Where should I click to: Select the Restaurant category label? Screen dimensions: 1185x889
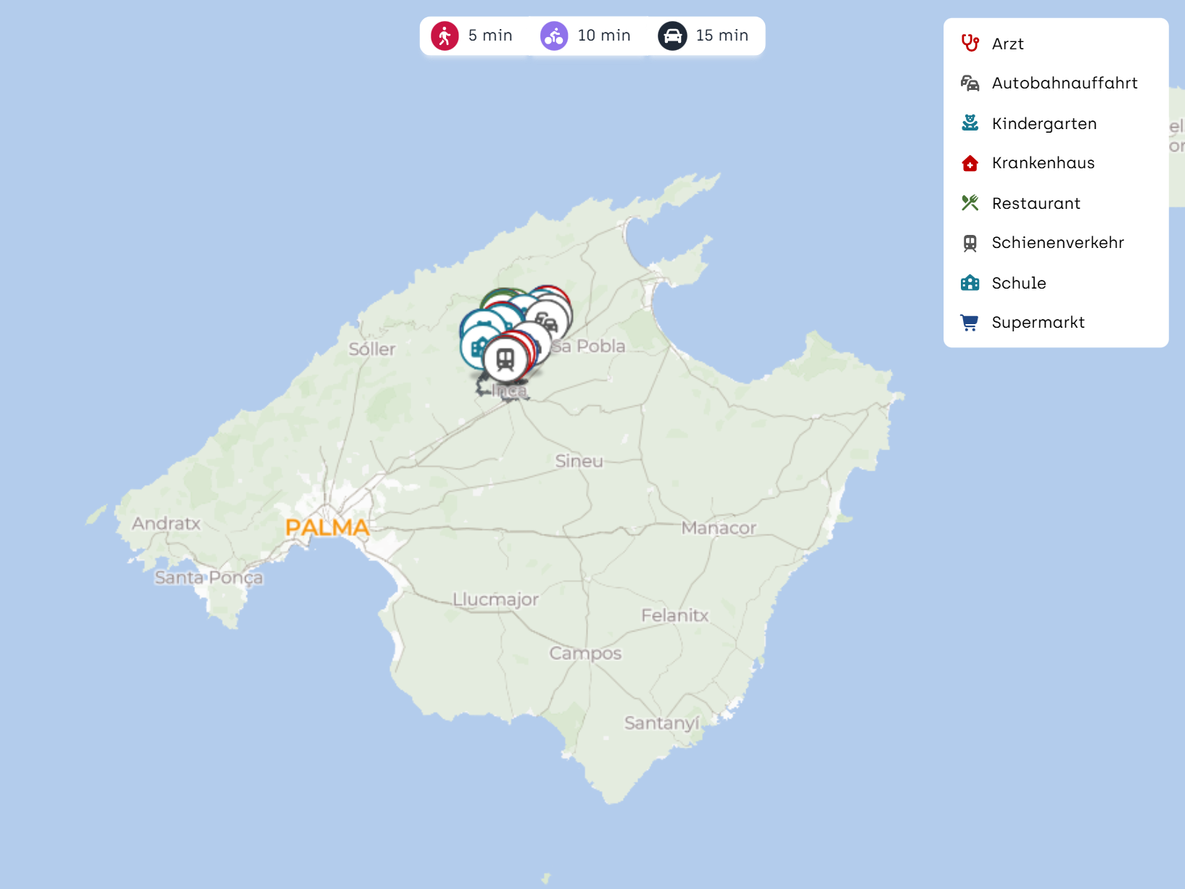click(x=1036, y=203)
